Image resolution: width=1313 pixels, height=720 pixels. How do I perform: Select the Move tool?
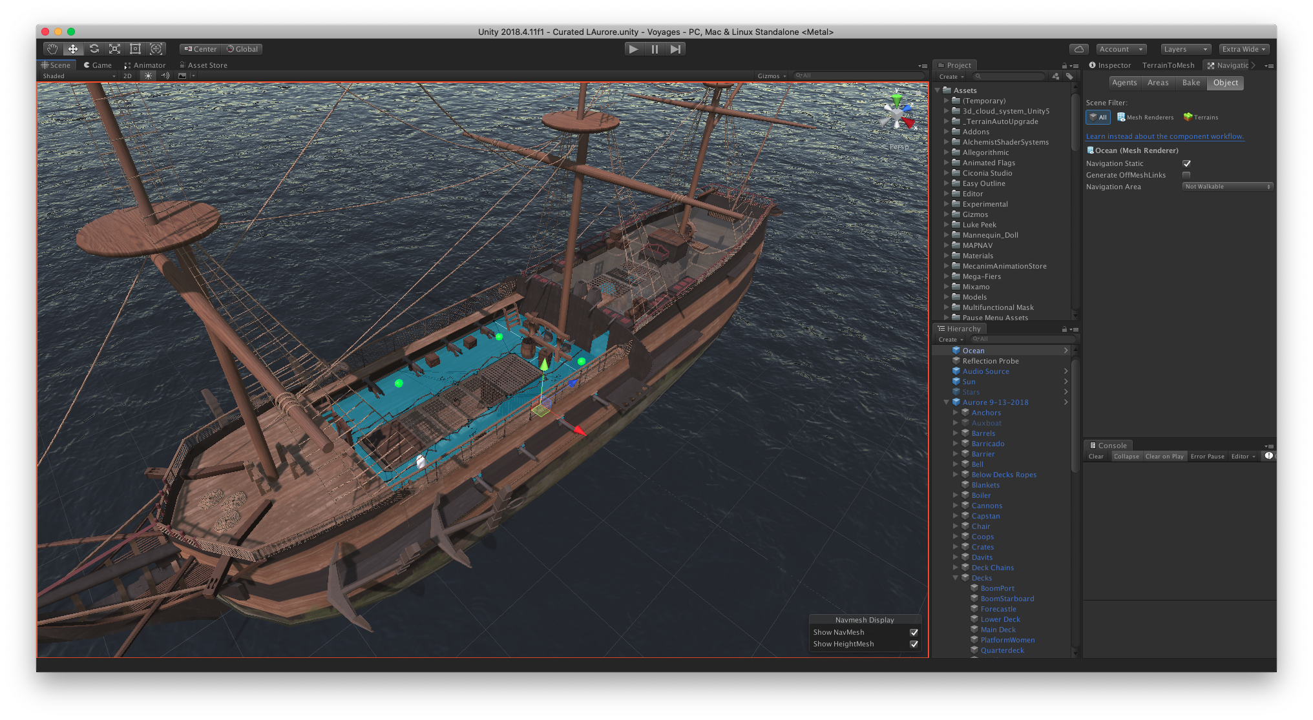[x=73, y=49]
